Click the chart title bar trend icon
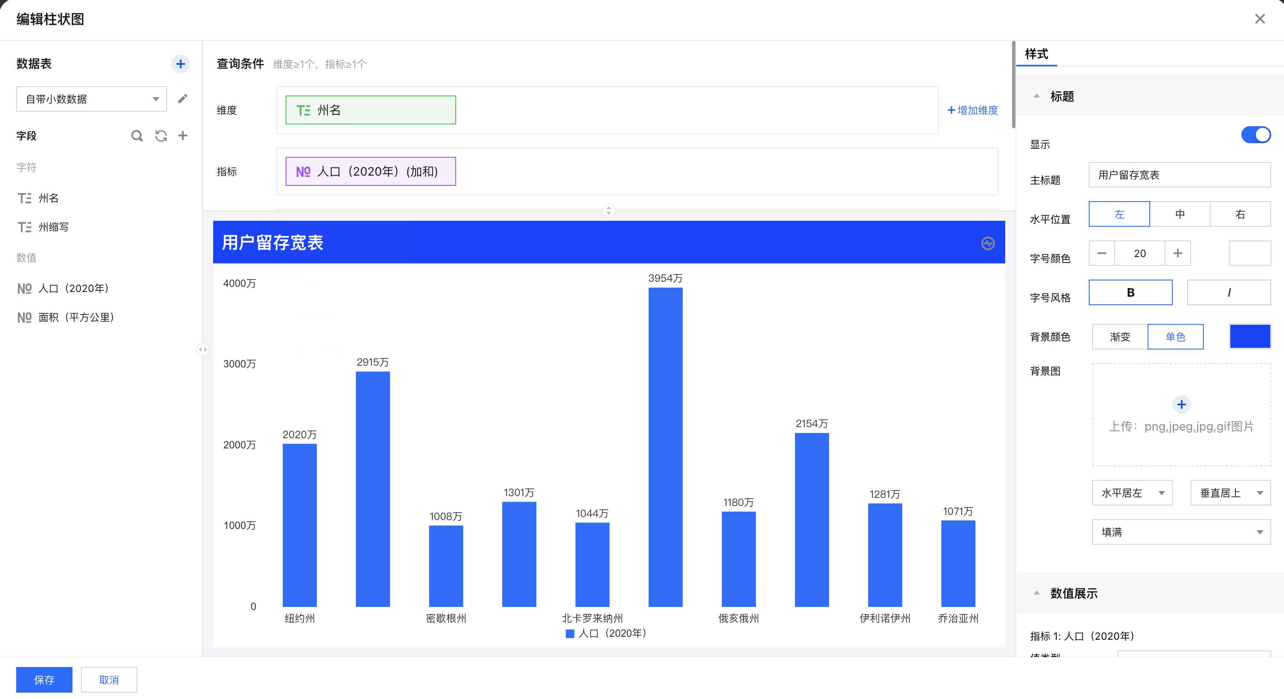This screenshot has height=699, width=1284. pyautogui.click(x=987, y=243)
